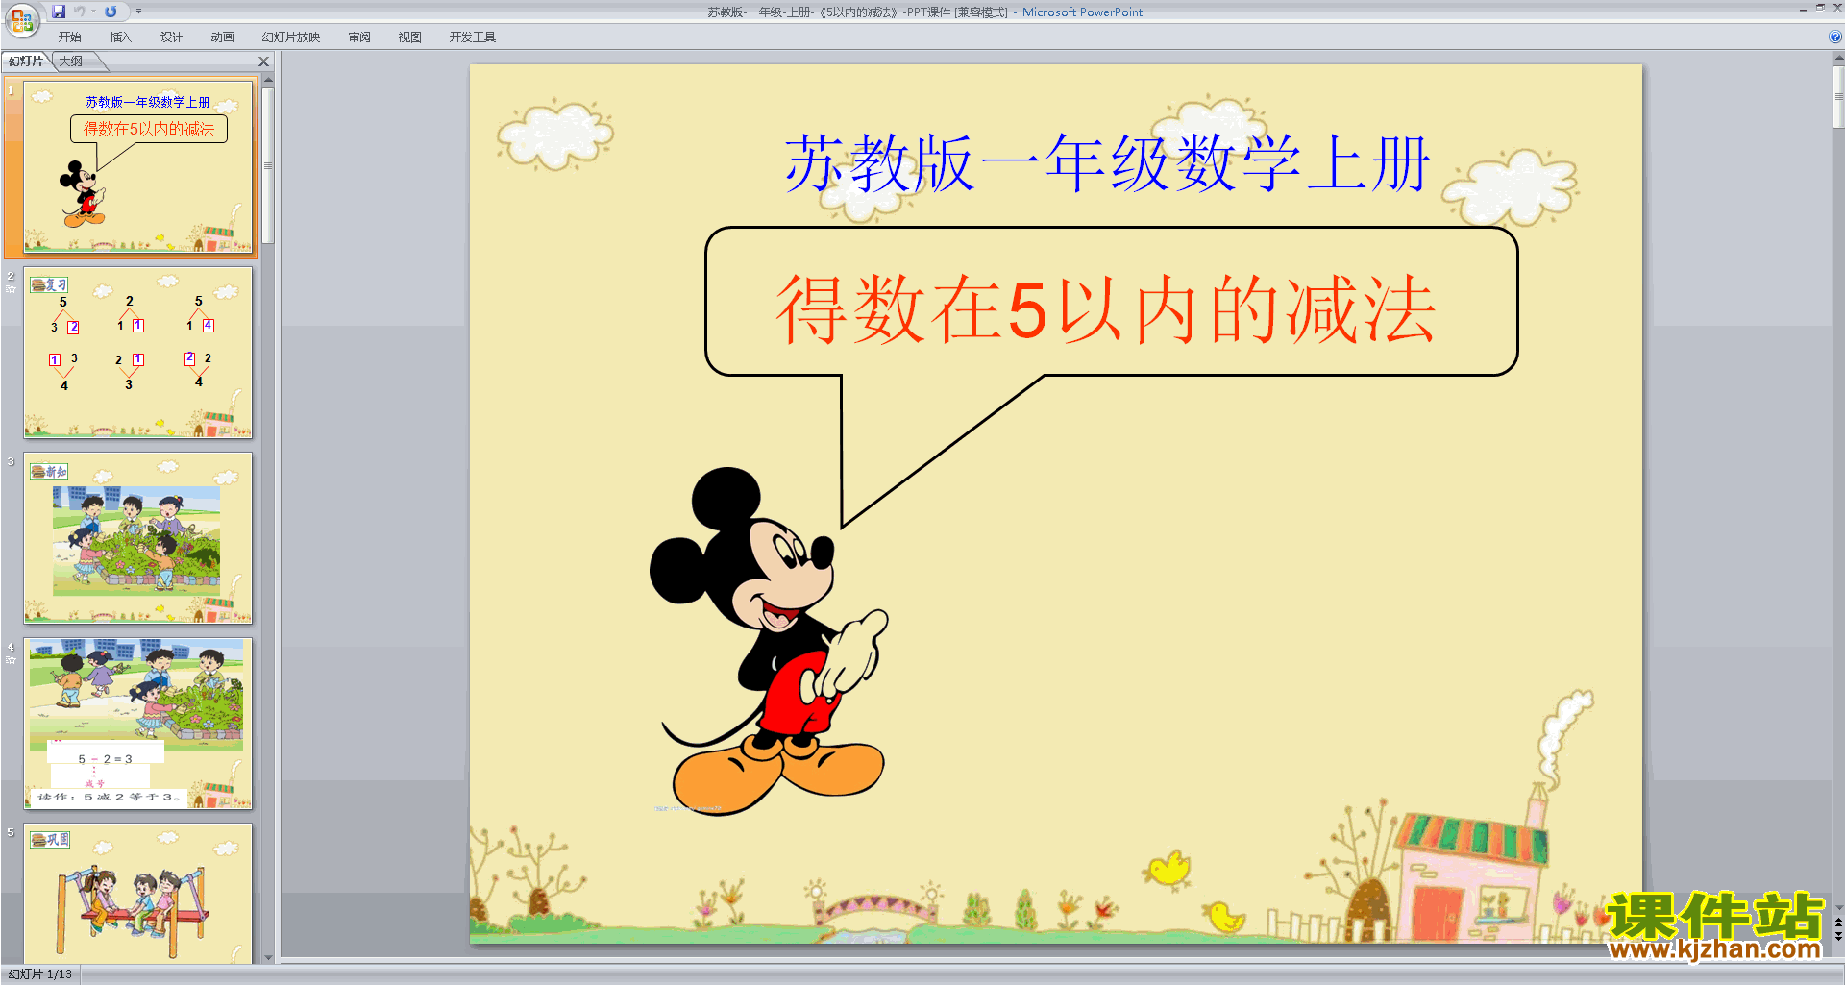Select slide 5 巩固 thumbnail
1845x985 pixels.
pyautogui.click(x=138, y=893)
